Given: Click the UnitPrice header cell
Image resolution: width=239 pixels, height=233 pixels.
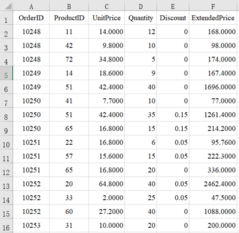Looking at the screenshot, I should (x=106, y=18).
